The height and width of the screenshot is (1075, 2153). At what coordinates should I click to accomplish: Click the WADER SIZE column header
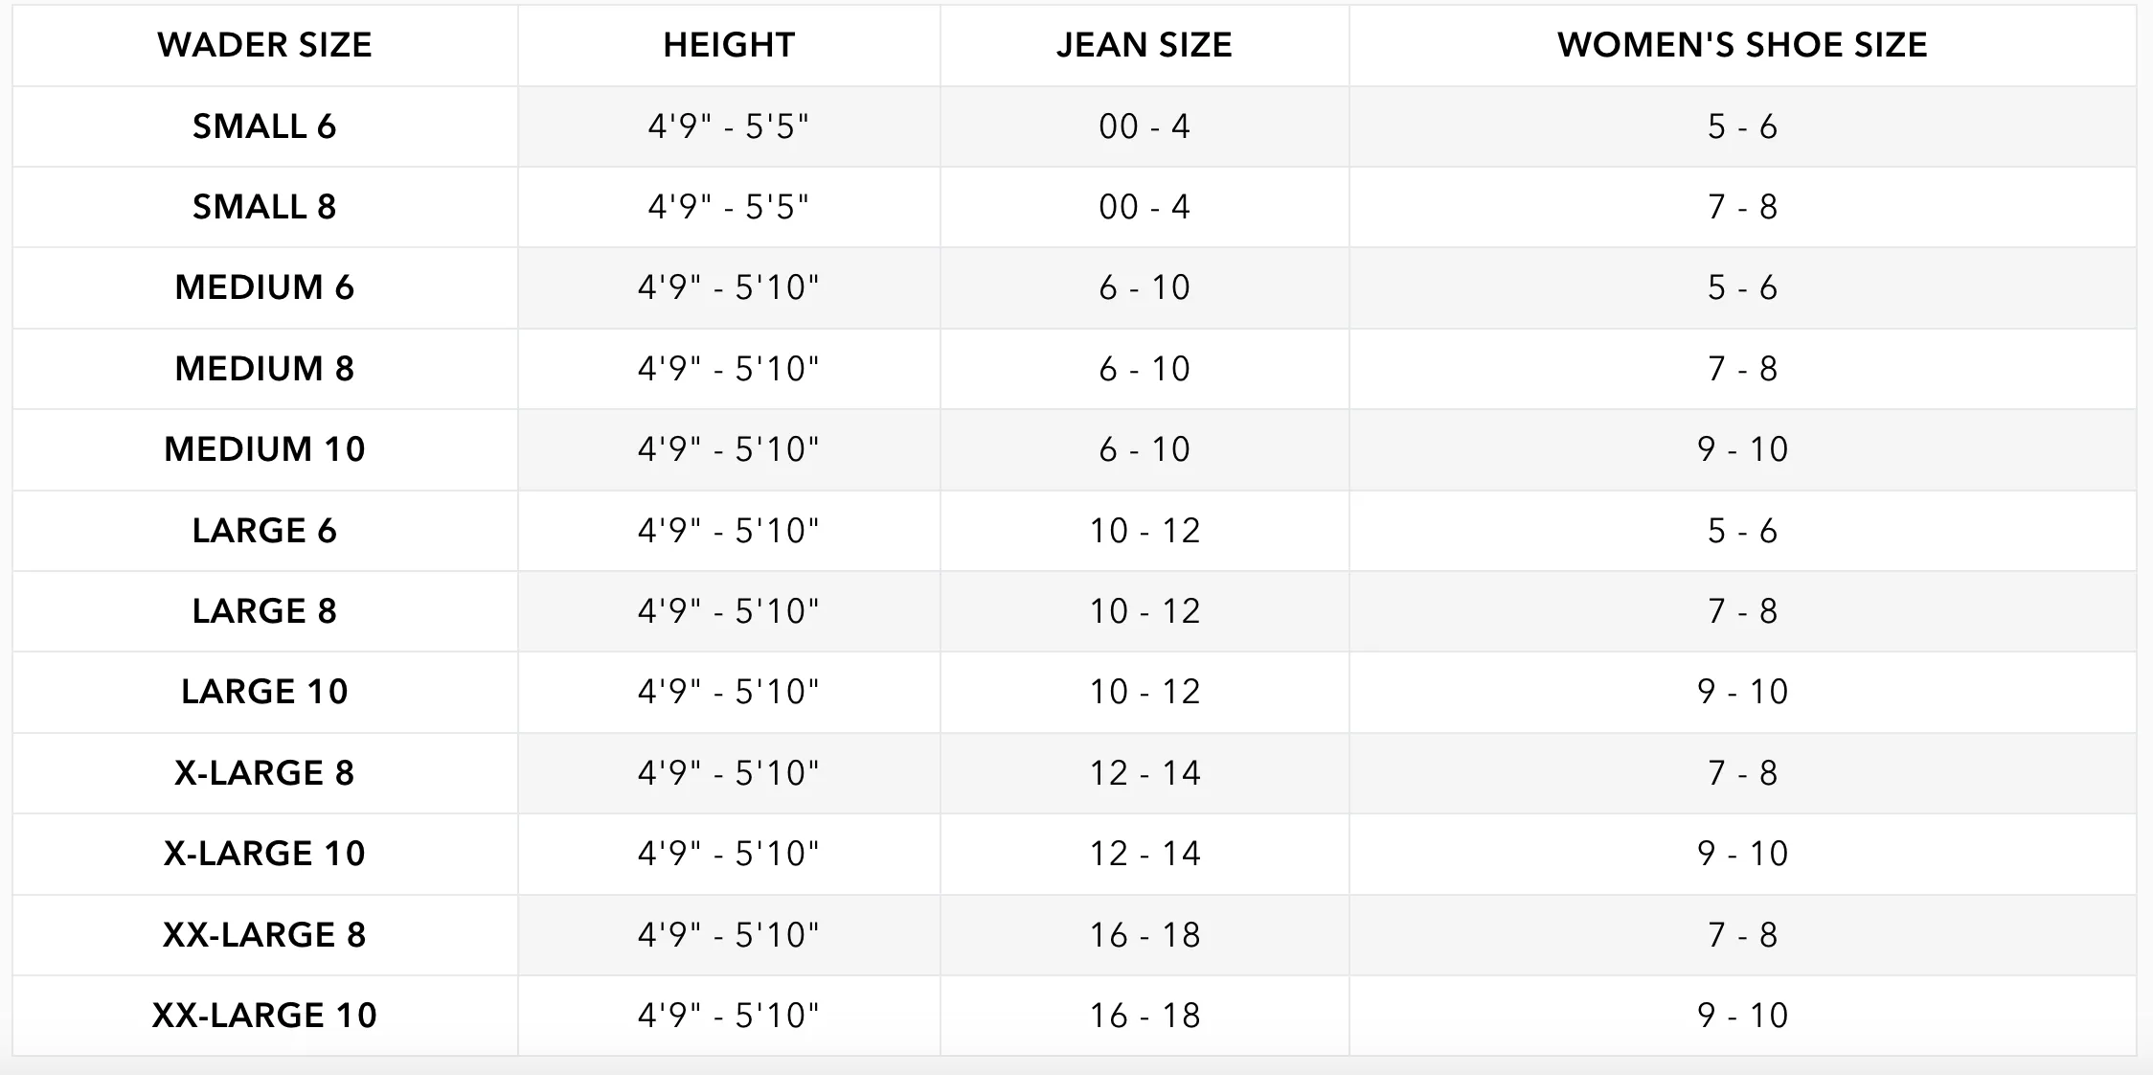264,45
